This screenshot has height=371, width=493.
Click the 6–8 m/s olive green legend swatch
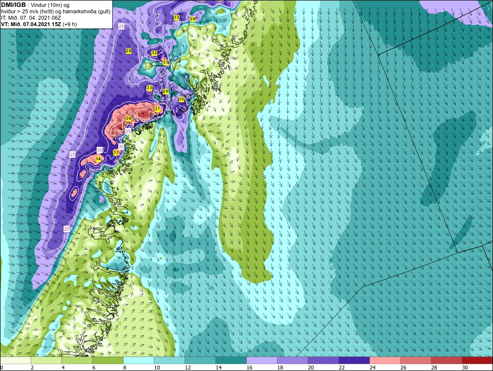pos(108,360)
